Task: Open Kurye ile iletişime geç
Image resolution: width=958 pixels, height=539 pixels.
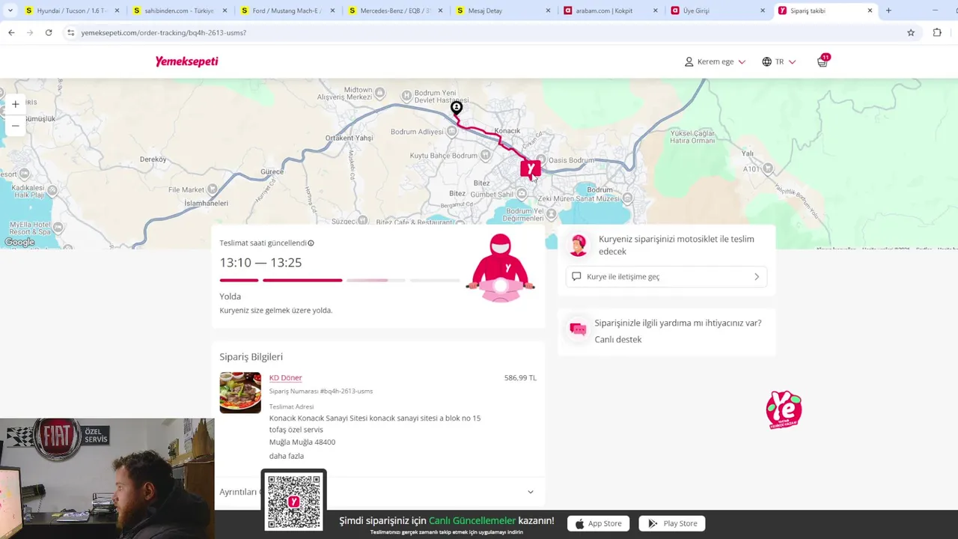Action: pos(666,276)
